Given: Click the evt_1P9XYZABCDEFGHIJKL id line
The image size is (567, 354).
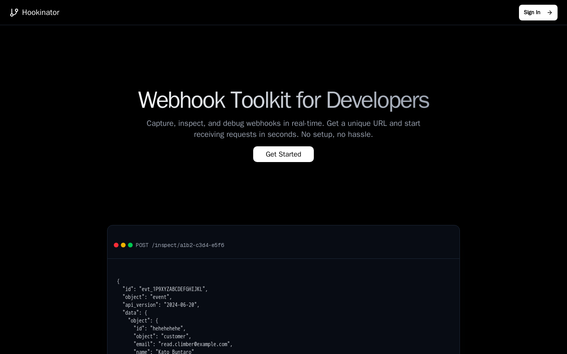Looking at the screenshot, I should point(165,289).
